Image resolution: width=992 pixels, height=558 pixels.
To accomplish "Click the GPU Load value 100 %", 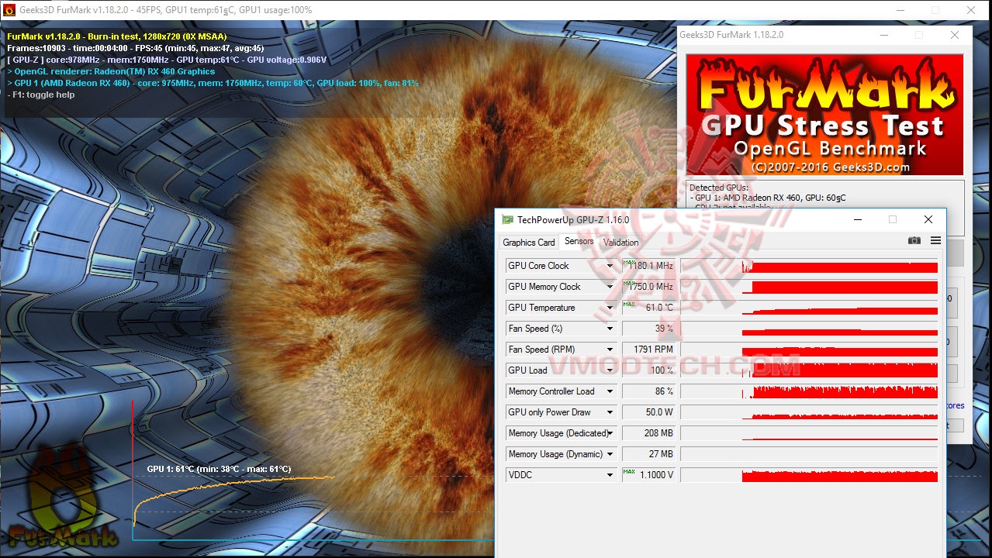I will [x=648, y=370].
